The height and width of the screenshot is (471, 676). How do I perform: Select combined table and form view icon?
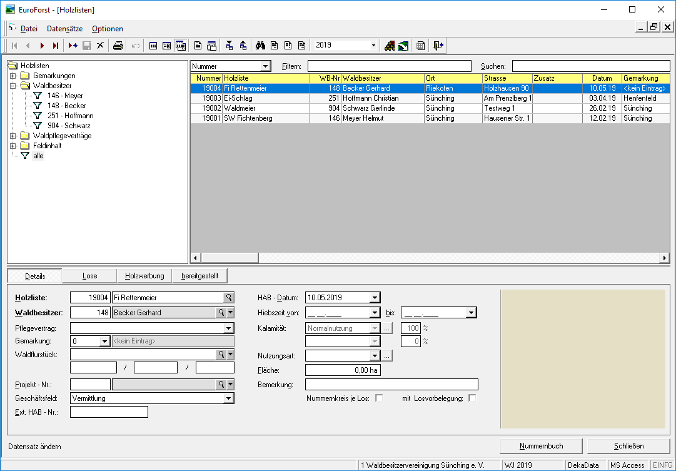click(180, 45)
